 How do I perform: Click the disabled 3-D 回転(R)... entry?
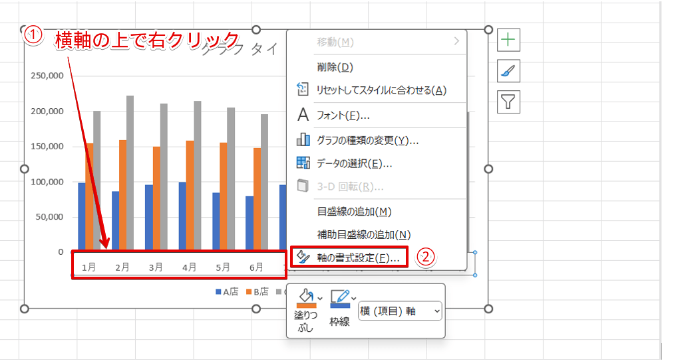(350, 186)
